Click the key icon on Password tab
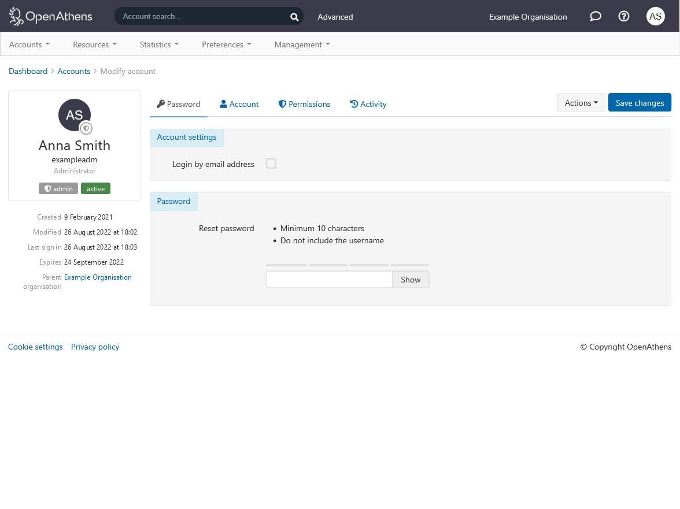Screen dimensions: 680x509 [x=161, y=104]
